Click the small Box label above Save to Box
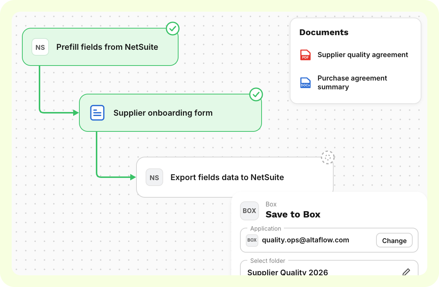Screen dimensions: 439x287 (271, 204)
